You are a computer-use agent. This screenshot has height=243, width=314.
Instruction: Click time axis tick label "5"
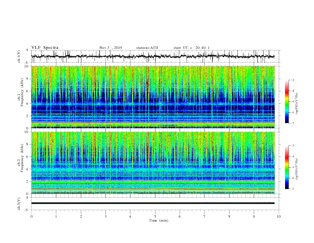click(x=155, y=216)
